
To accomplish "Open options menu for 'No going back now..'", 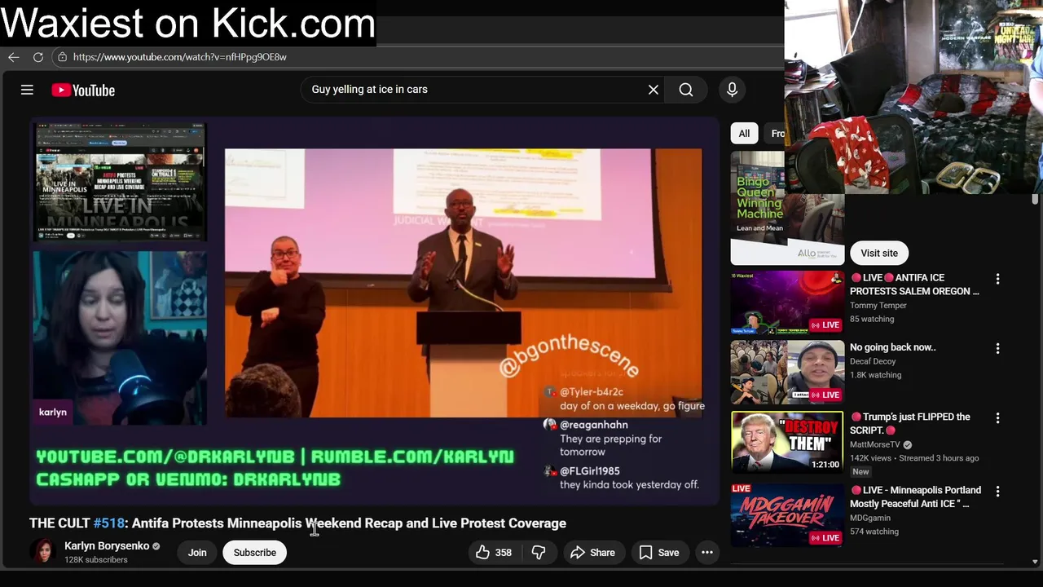I will [x=997, y=348].
